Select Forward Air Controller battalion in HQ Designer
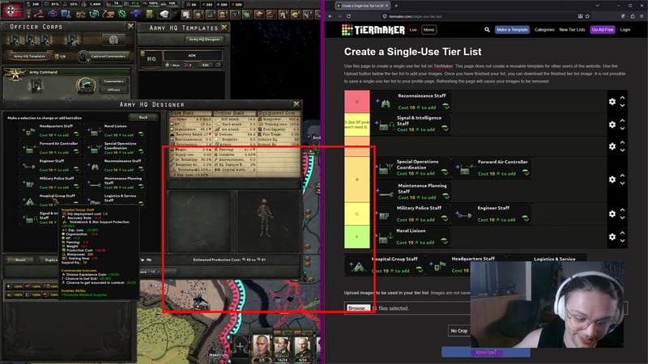Screen dimensions: 648x364 click(x=49, y=148)
